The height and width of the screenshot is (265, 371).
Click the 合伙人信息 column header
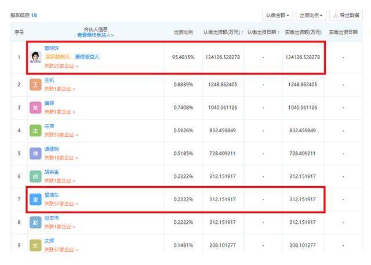coord(96,29)
